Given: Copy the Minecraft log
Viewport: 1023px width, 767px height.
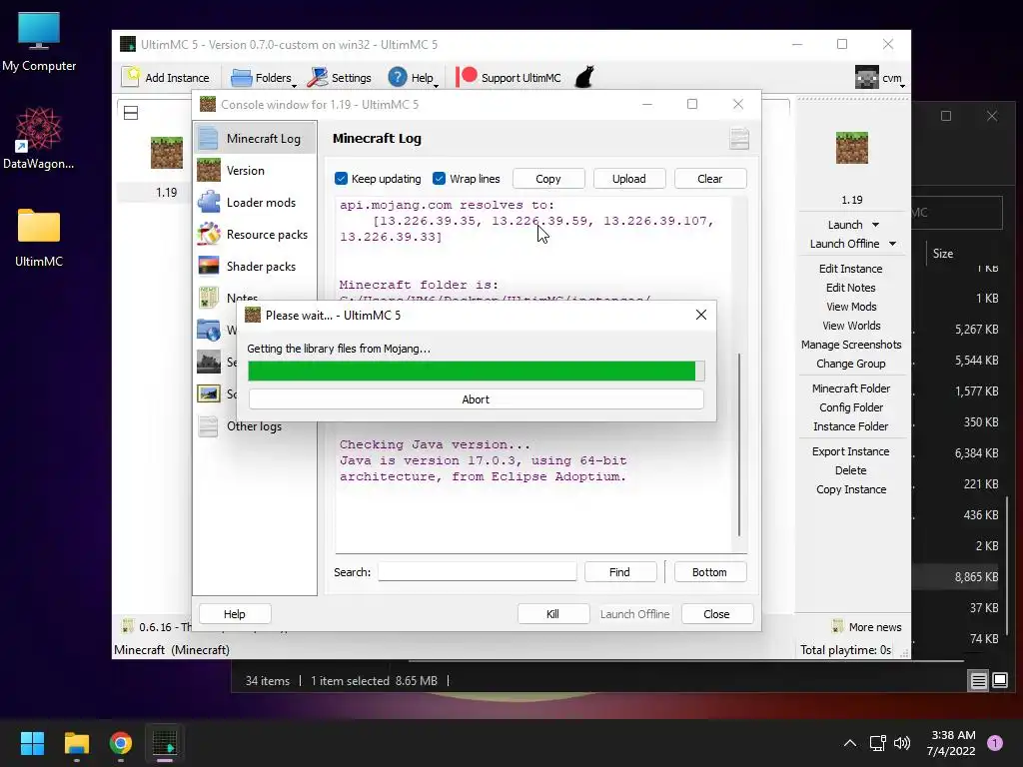Looking at the screenshot, I should (548, 179).
